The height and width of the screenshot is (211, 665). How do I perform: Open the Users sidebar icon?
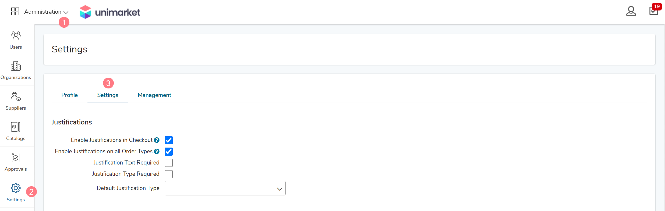click(16, 35)
